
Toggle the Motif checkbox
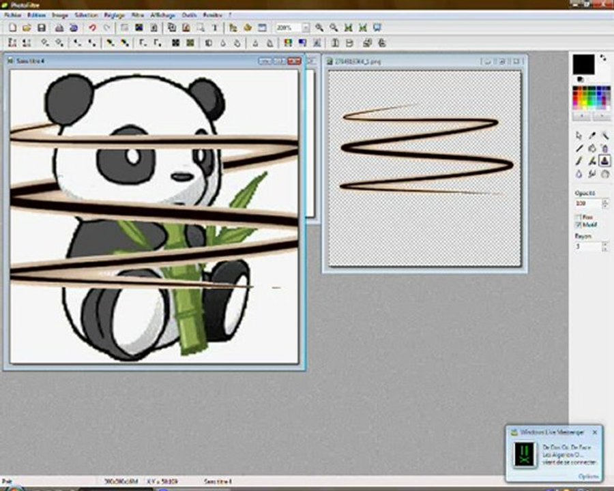click(x=578, y=225)
